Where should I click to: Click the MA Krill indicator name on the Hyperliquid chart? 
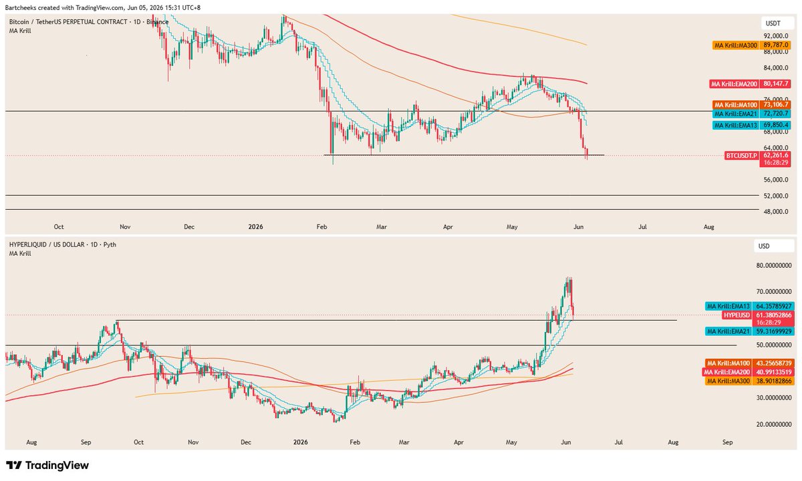(x=20, y=254)
